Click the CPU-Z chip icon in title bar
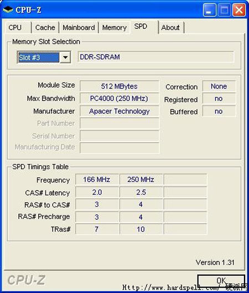249x293 pixels. [8, 9]
